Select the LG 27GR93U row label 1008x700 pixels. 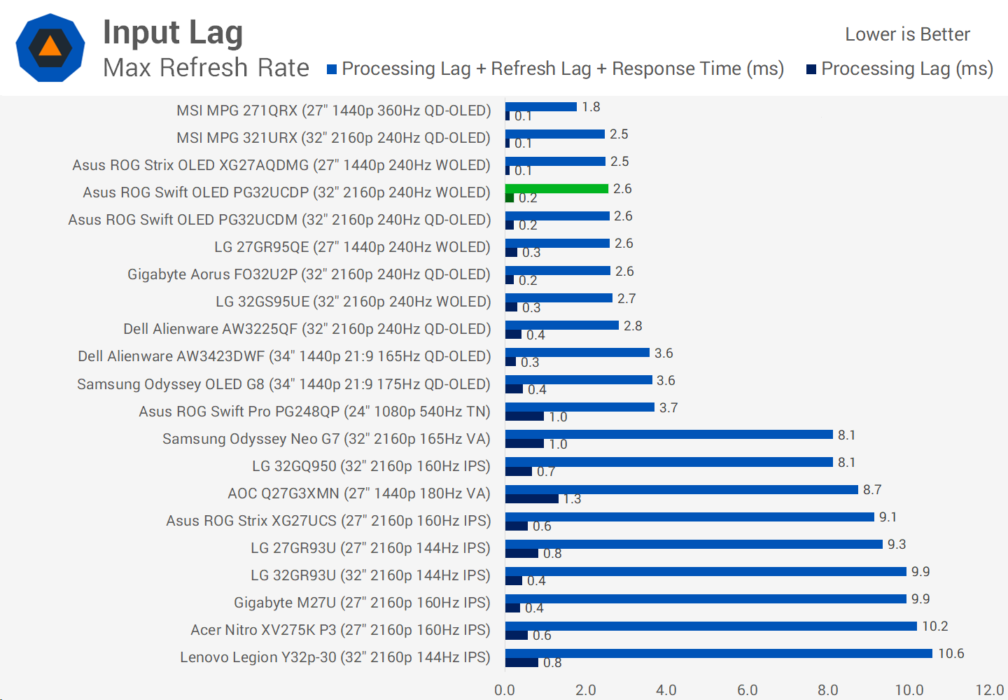(x=370, y=548)
